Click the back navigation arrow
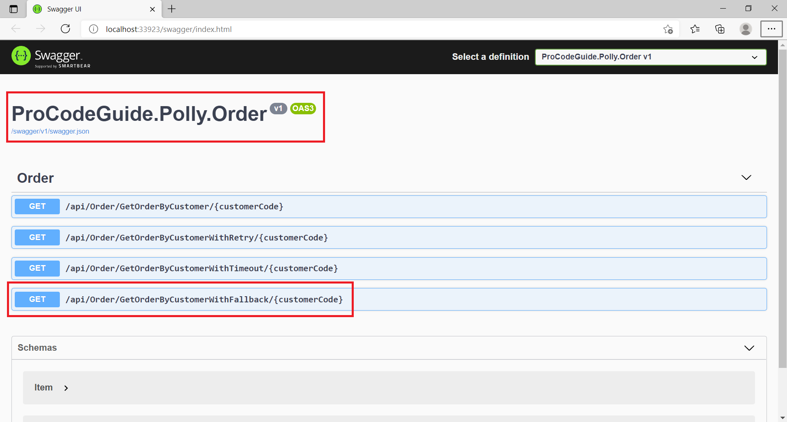Image resolution: width=787 pixels, height=422 pixels. pos(16,29)
